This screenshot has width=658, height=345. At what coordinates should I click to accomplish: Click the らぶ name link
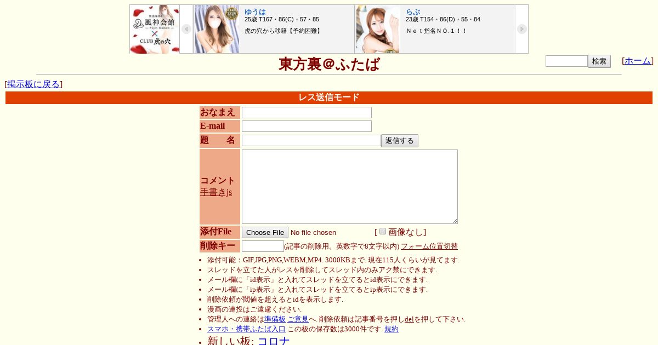pos(413,12)
